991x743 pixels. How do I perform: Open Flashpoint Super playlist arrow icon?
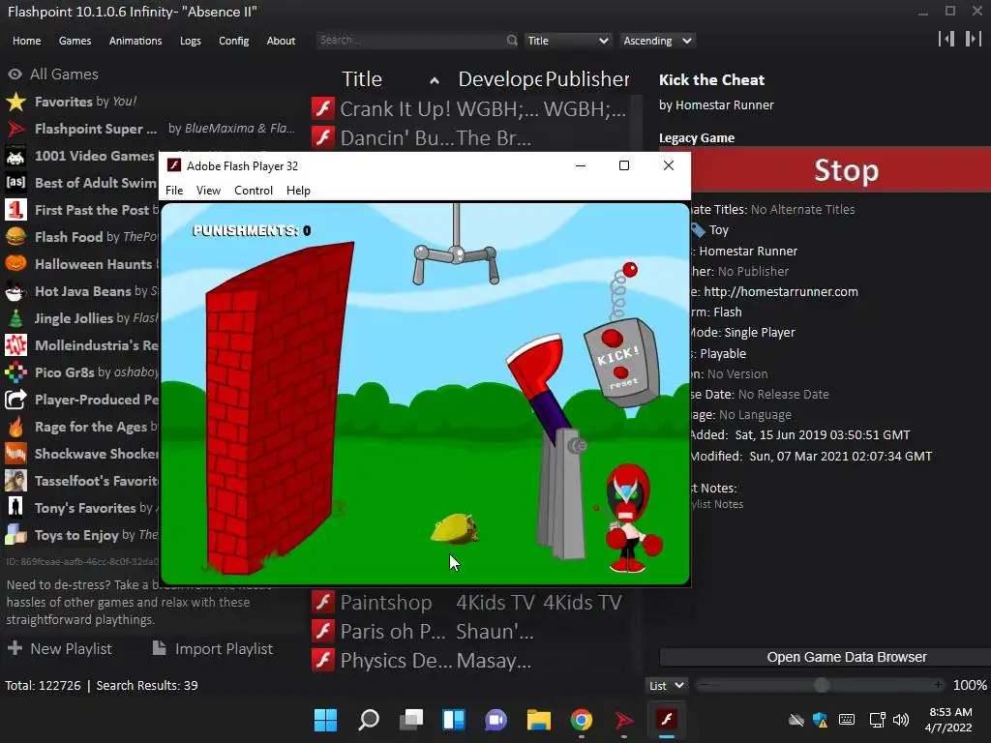[x=15, y=129]
